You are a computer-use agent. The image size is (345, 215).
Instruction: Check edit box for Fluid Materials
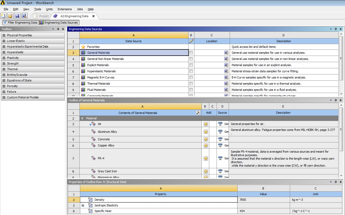point(191,90)
